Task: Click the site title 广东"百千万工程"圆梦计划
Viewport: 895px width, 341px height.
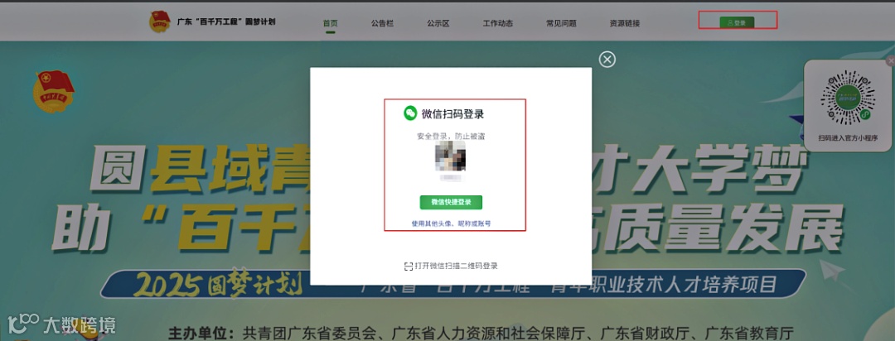Action: [x=226, y=22]
